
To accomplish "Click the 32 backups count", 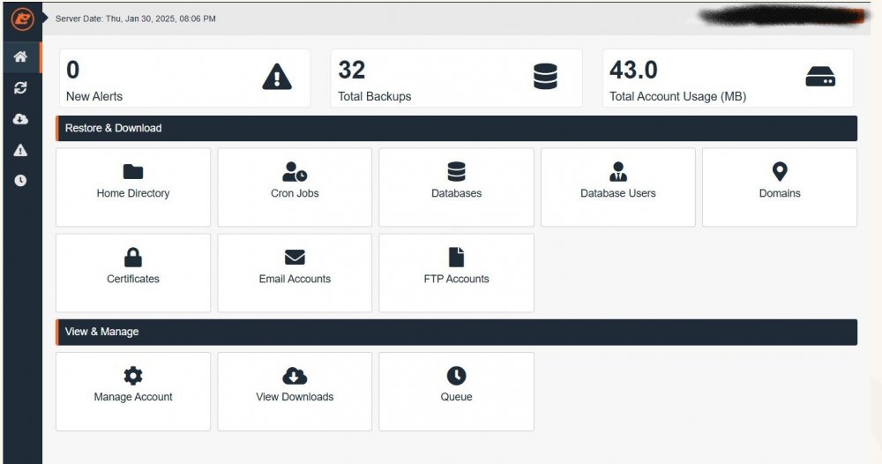I will pos(352,71).
